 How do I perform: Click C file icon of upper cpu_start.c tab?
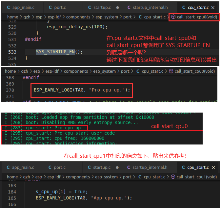tap(184, 7)
